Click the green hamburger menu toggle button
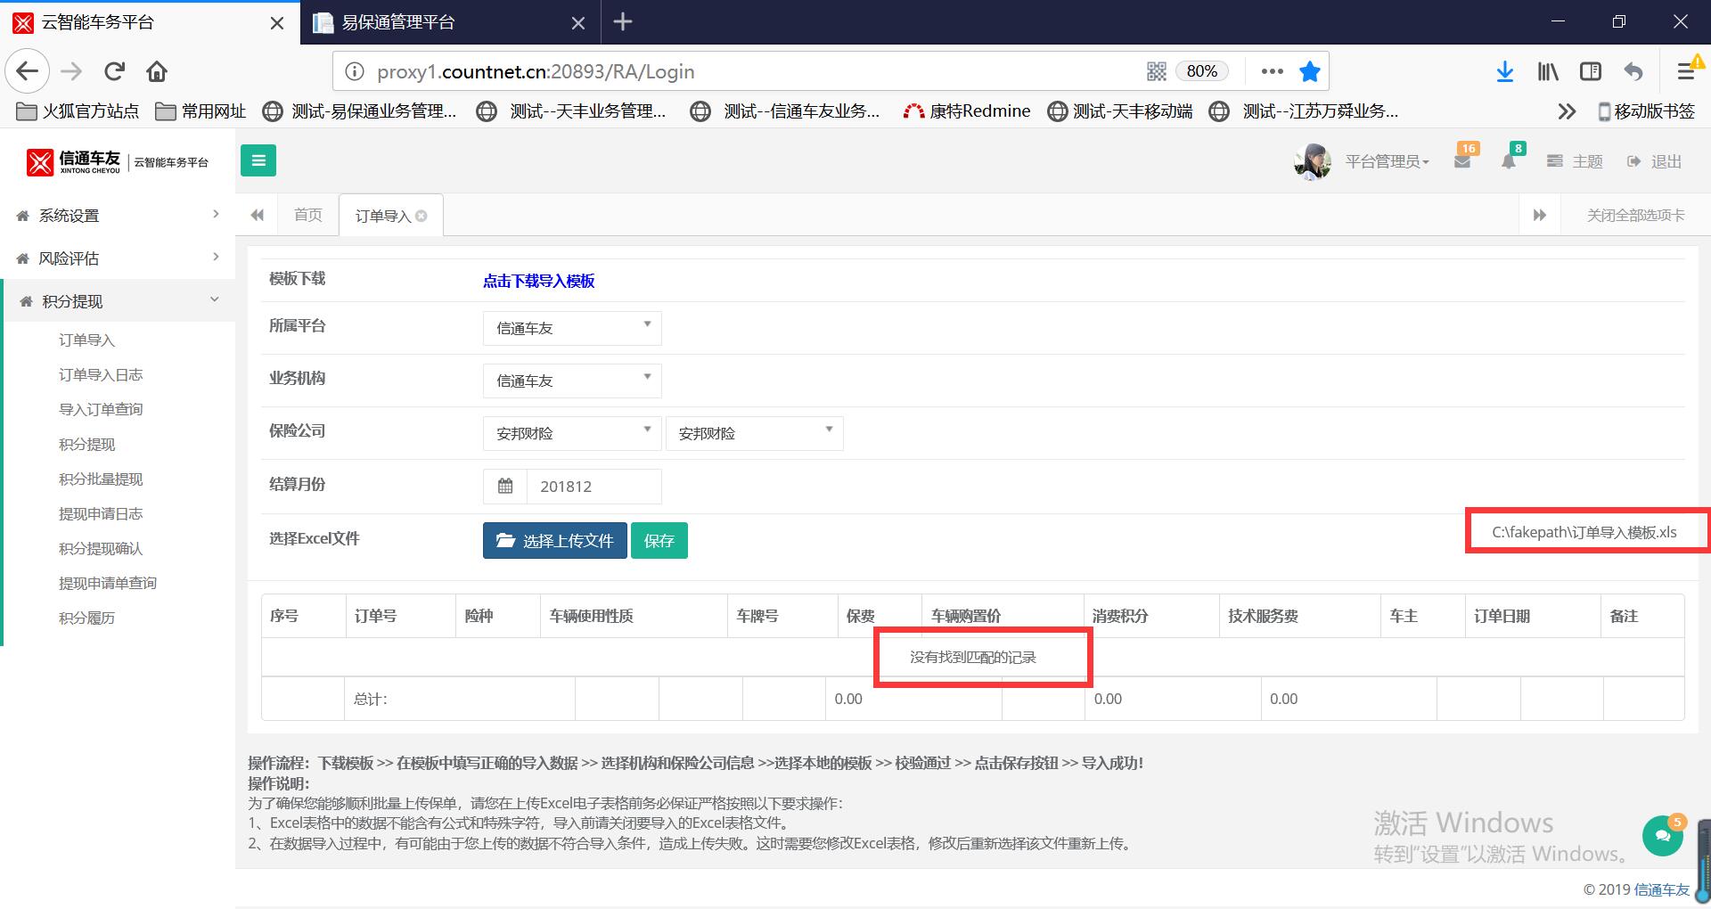This screenshot has width=1711, height=909. click(x=258, y=160)
